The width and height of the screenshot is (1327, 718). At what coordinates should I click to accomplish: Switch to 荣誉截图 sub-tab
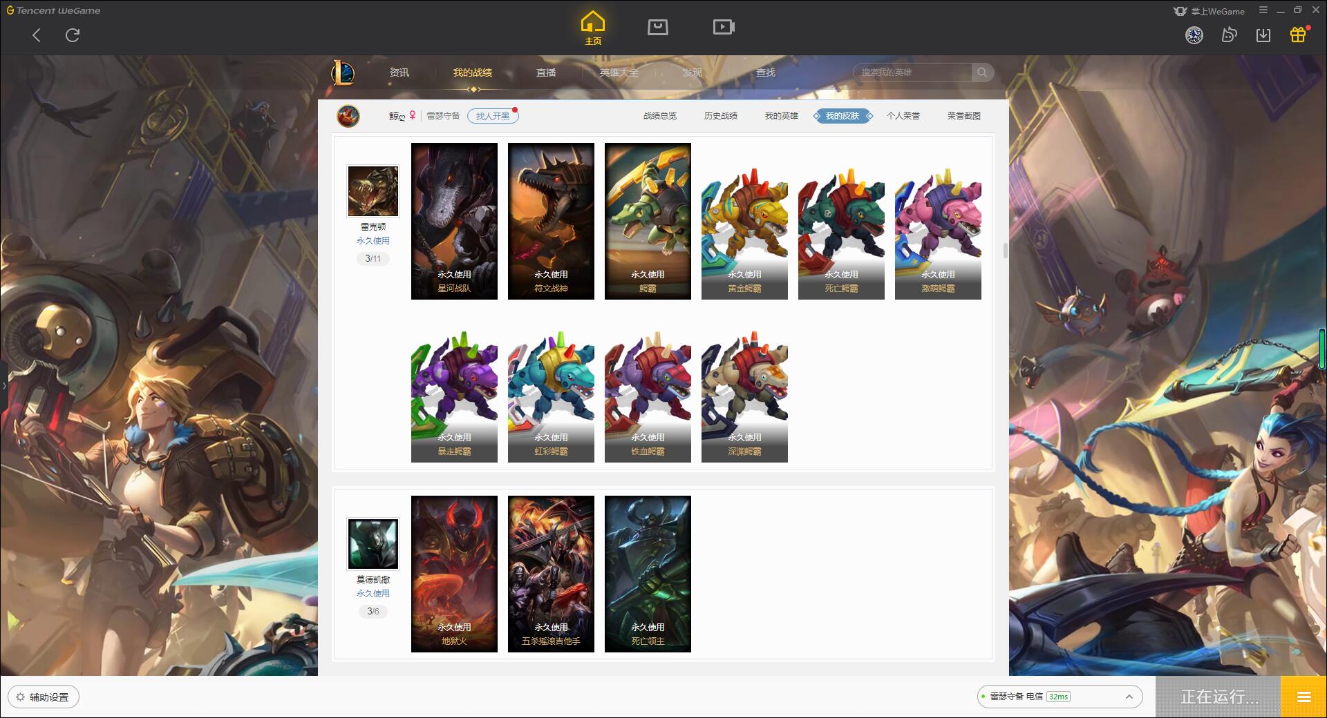(x=964, y=116)
